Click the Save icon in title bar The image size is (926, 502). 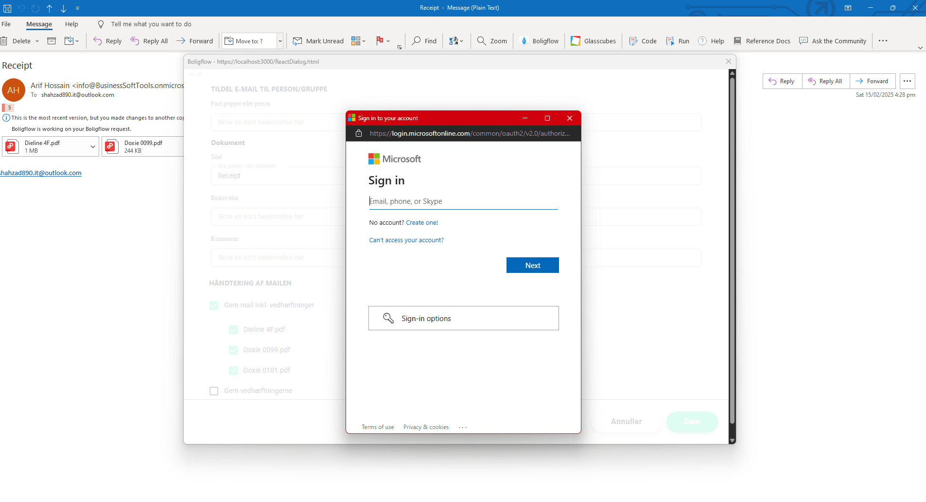(7, 8)
